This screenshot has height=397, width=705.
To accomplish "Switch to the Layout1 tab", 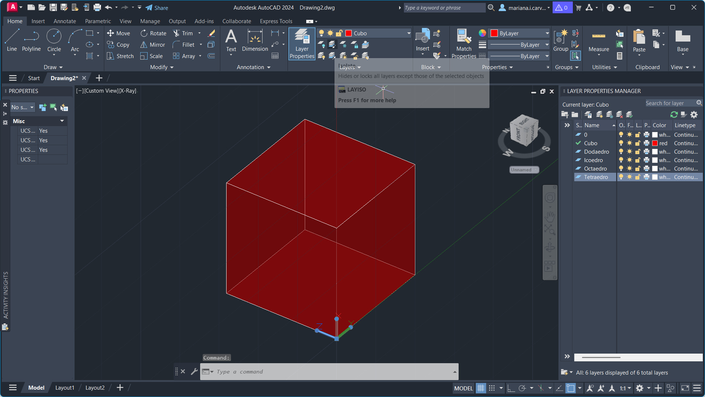I will coord(65,388).
